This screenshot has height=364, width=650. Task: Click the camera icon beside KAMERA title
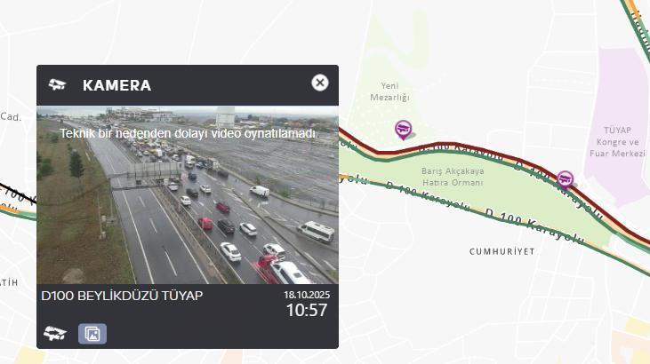[x=57, y=85]
